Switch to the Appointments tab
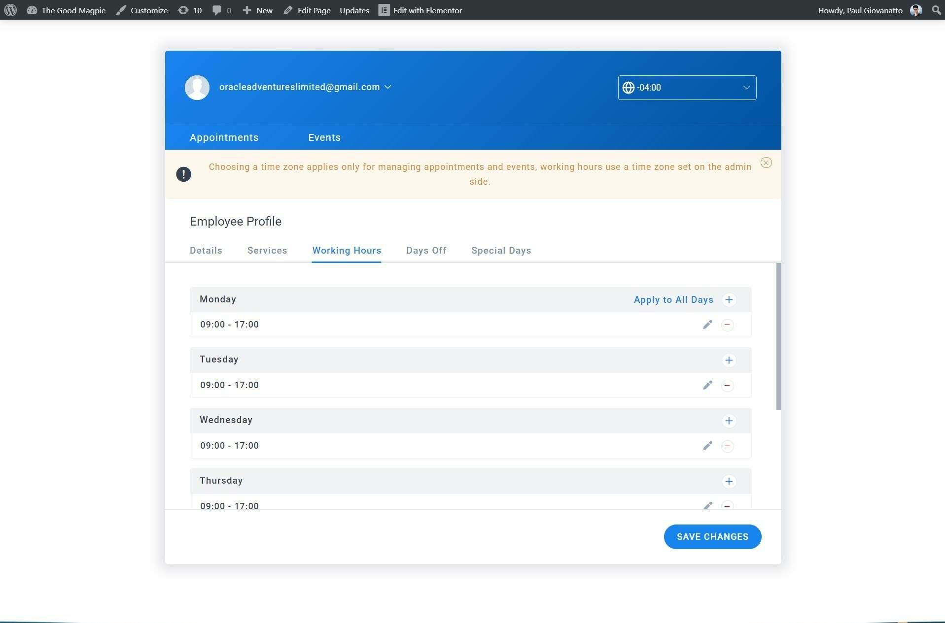The width and height of the screenshot is (945, 623). [x=224, y=137]
